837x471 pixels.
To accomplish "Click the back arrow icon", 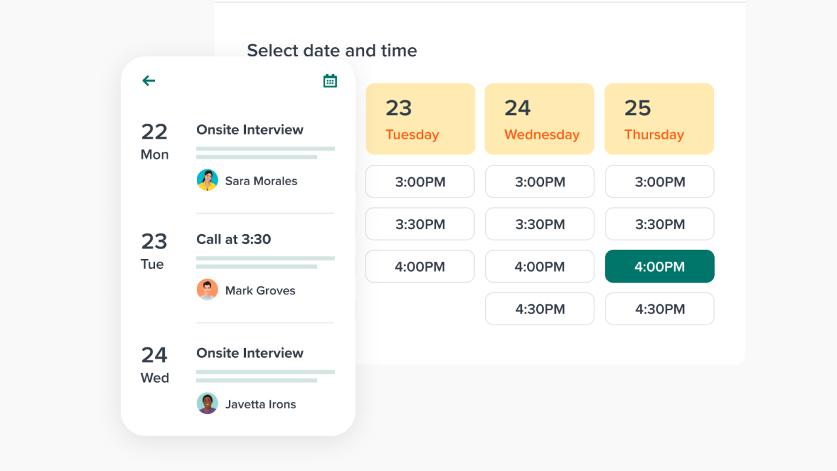I will 149,80.
